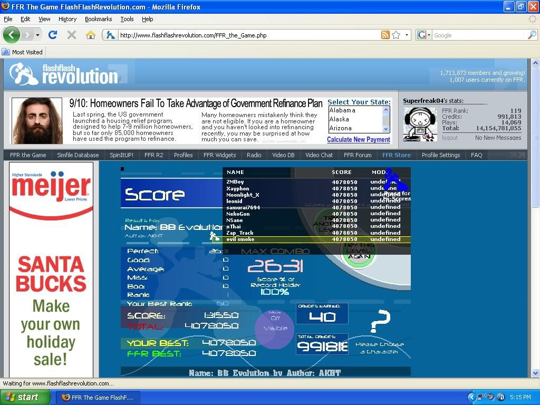Click the RSS feed icon in address bar
This screenshot has height=405, width=540.
pos(385,35)
